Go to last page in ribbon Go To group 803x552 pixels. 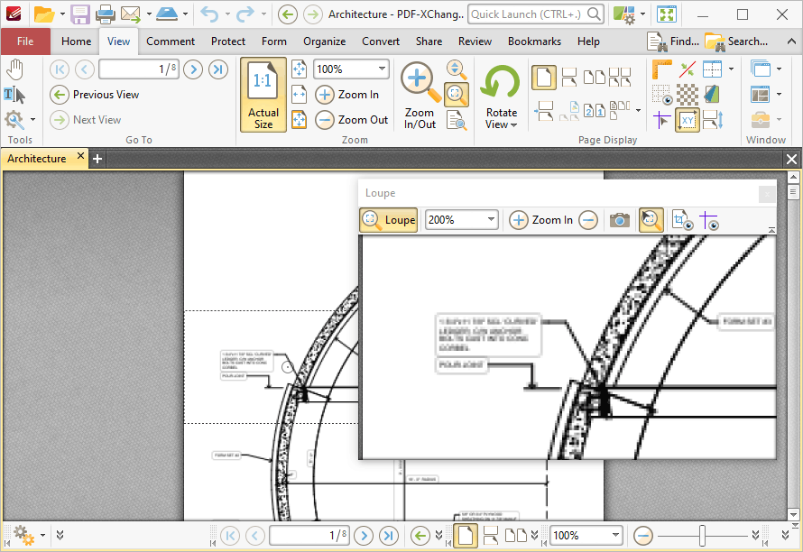click(218, 69)
